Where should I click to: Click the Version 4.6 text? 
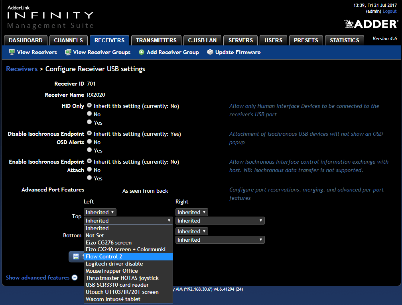[384, 39]
